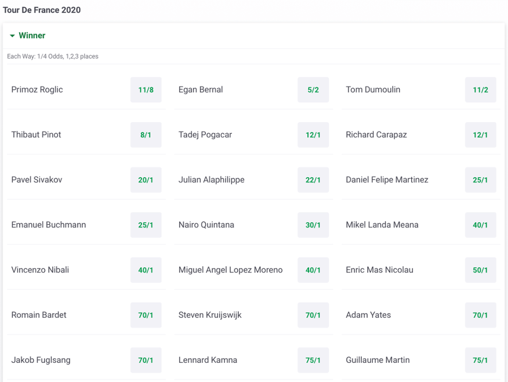508x382 pixels.
Task: Select Julian Alaphilippe 22/1 odds
Action: point(313,180)
